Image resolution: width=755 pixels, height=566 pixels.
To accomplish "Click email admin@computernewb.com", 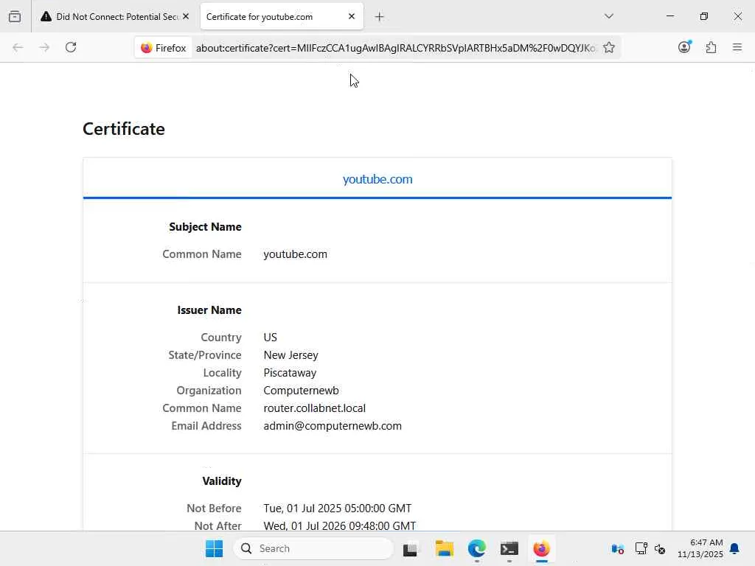I will (x=333, y=426).
